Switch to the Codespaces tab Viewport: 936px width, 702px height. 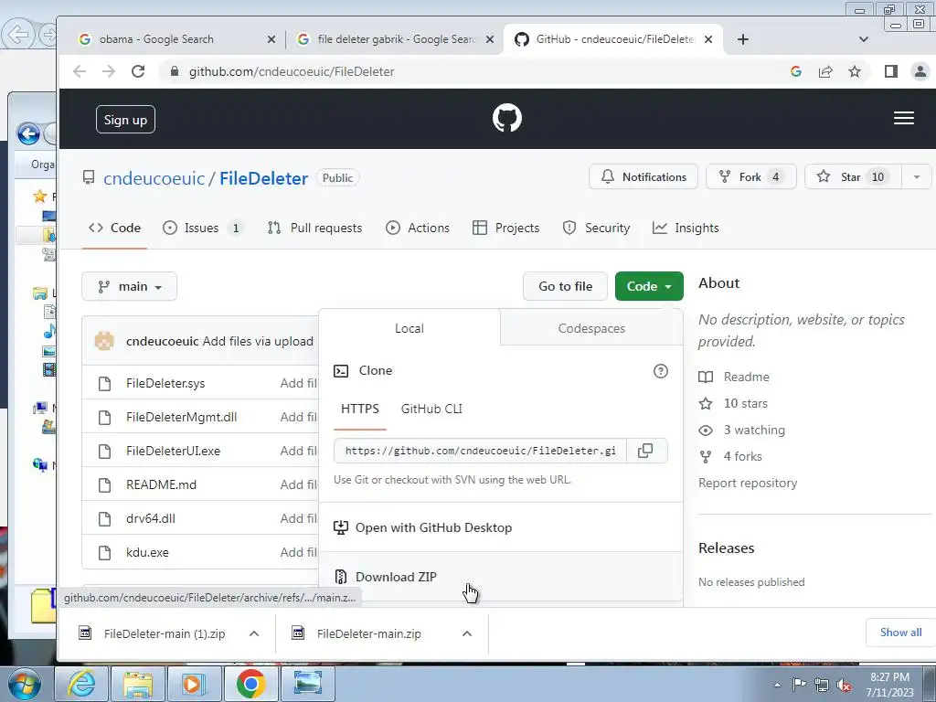[591, 328]
